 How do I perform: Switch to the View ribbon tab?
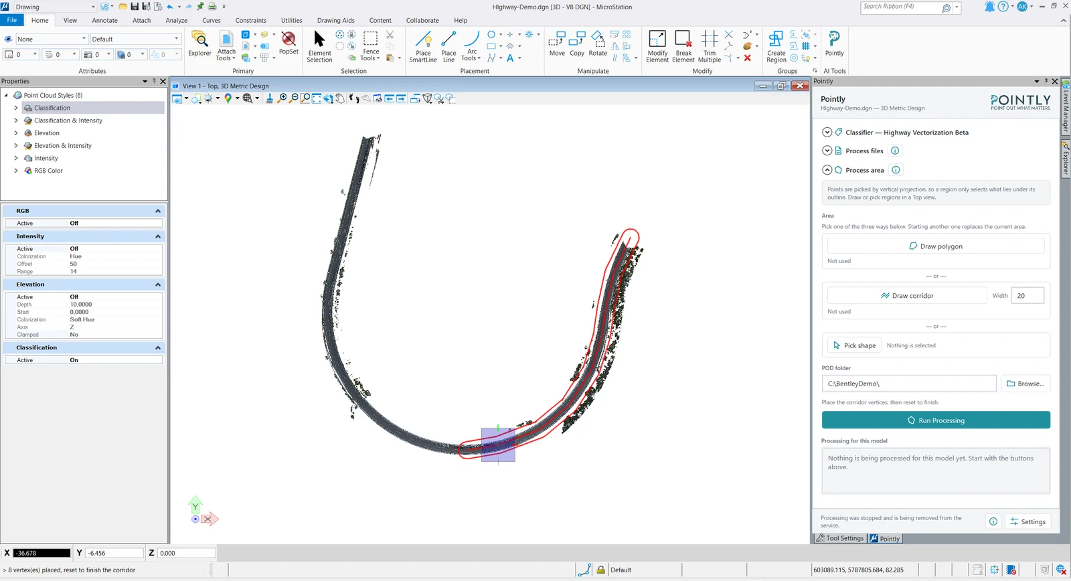click(x=70, y=20)
